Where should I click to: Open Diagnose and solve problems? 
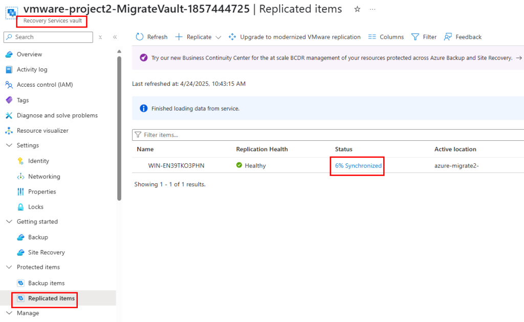click(x=58, y=115)
